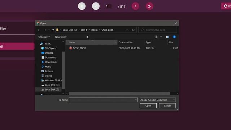Change view layout icon

coord(157,37)
